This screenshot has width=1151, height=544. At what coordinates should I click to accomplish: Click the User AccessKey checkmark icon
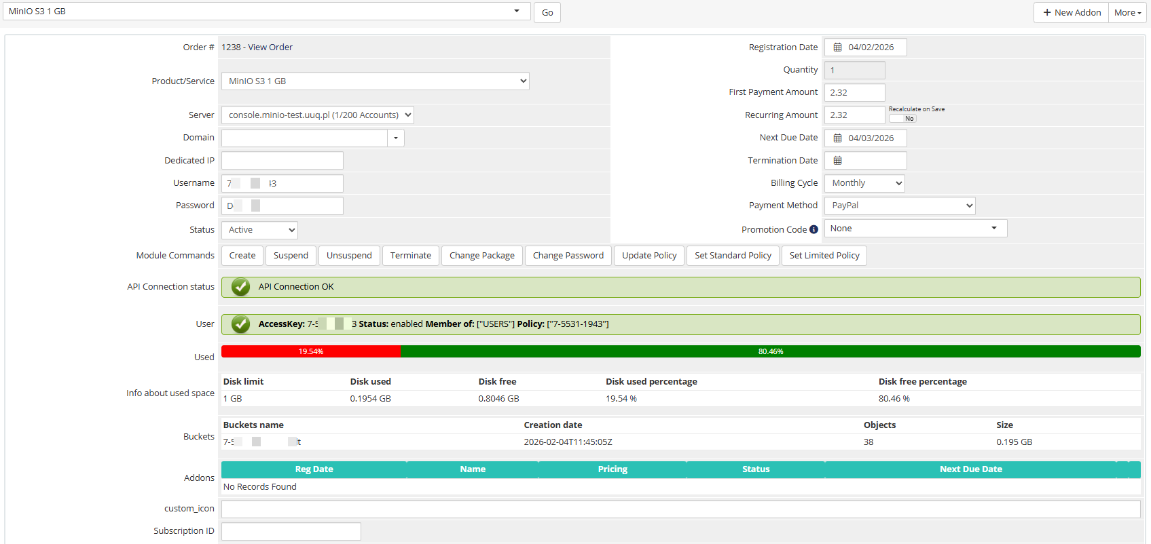point(240,324)
